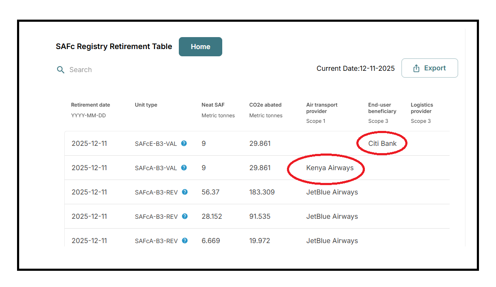Export the retirement table
The width and height of the screenshot is (496, 287).
(430, 68)
